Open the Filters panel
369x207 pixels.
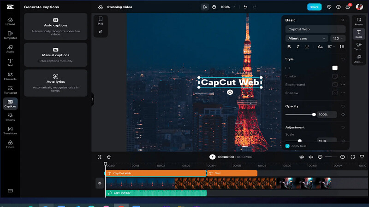click(x=10, y=144)
